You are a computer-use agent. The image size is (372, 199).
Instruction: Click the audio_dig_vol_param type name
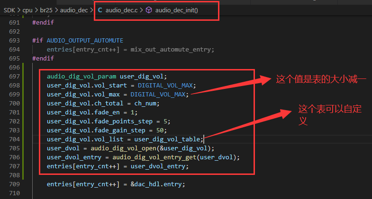click(x=82, y=77)
